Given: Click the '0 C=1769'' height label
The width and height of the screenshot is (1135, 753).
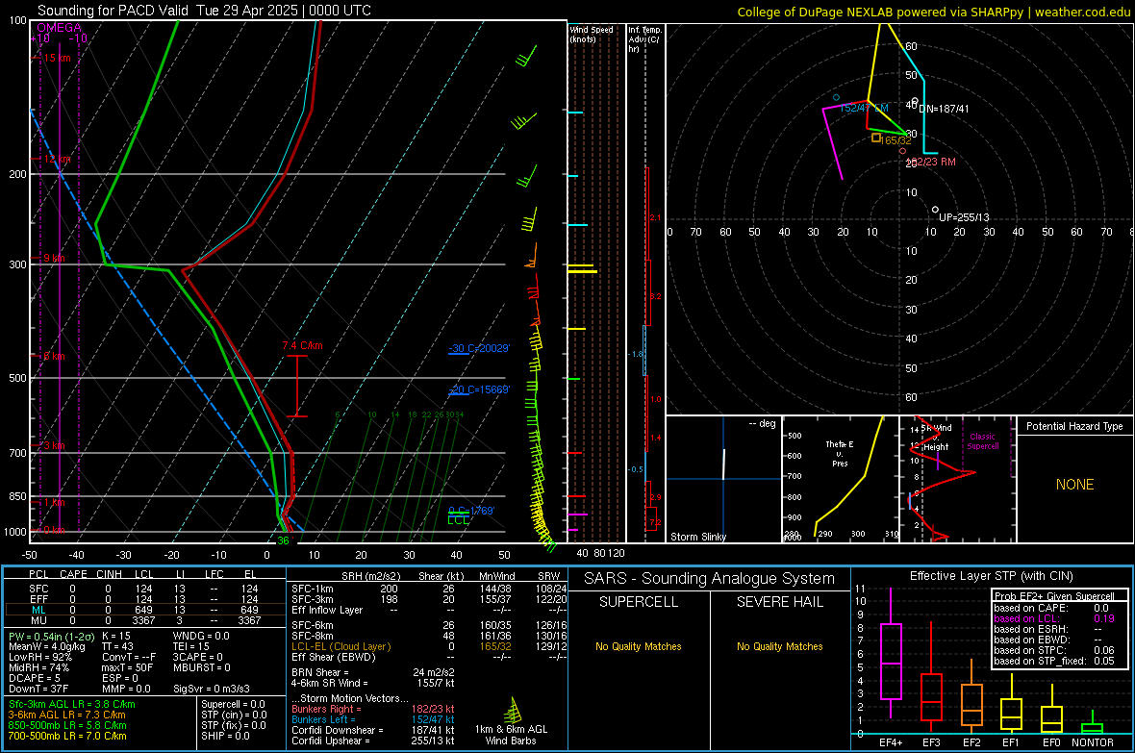Looking at the screenshot, I should (471, 511).
